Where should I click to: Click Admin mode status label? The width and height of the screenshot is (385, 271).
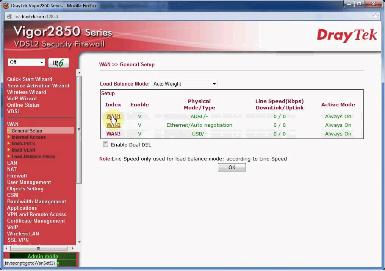pyautogui.click(x=43, y=256)
